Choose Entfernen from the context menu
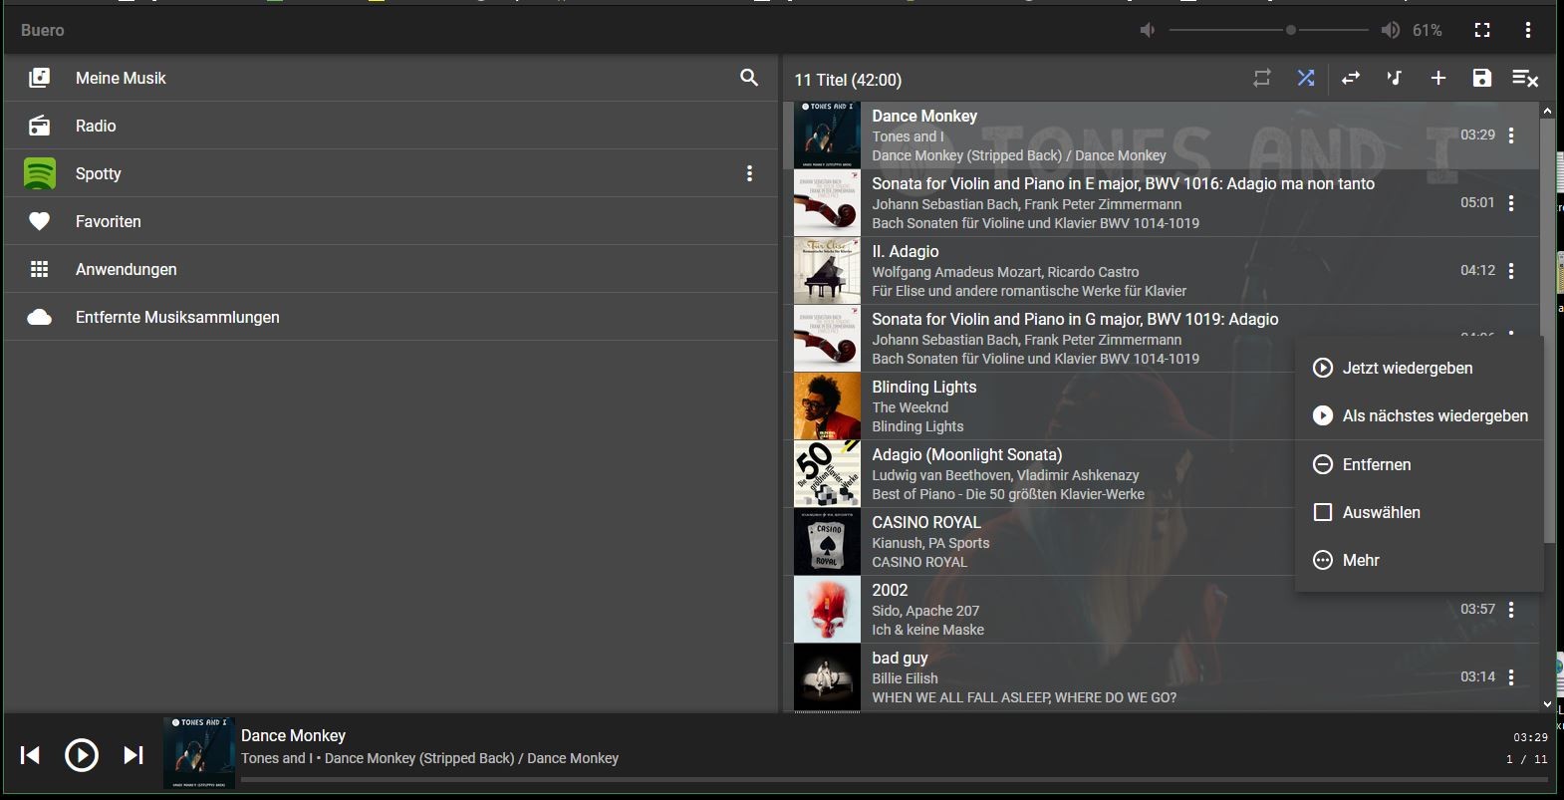1564x800 pixels. pyautogui.click(x=1376, y=464)
